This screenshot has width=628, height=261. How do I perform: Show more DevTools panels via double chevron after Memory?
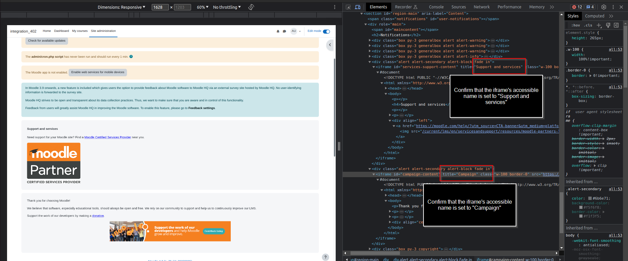[552, 7]
